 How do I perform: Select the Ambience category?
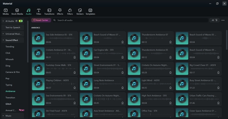pyautogui.click(x=10, y=91)
